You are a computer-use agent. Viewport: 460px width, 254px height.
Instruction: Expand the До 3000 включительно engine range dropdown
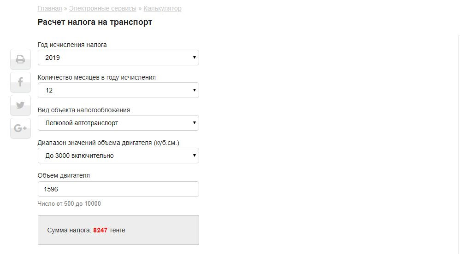point(118,156)
